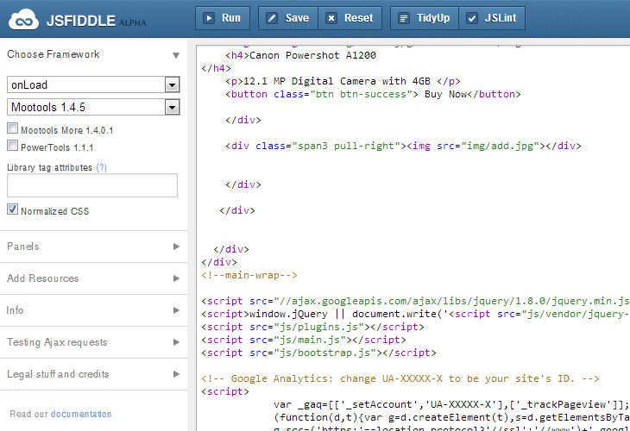This screenshot has width=630, height=431.
Task: Click the 'js/main.js' script line
Action: (x=303, y=340)
